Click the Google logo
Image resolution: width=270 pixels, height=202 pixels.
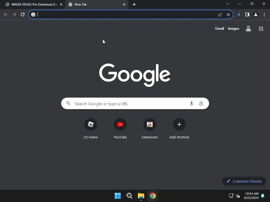tap(135, 75)
